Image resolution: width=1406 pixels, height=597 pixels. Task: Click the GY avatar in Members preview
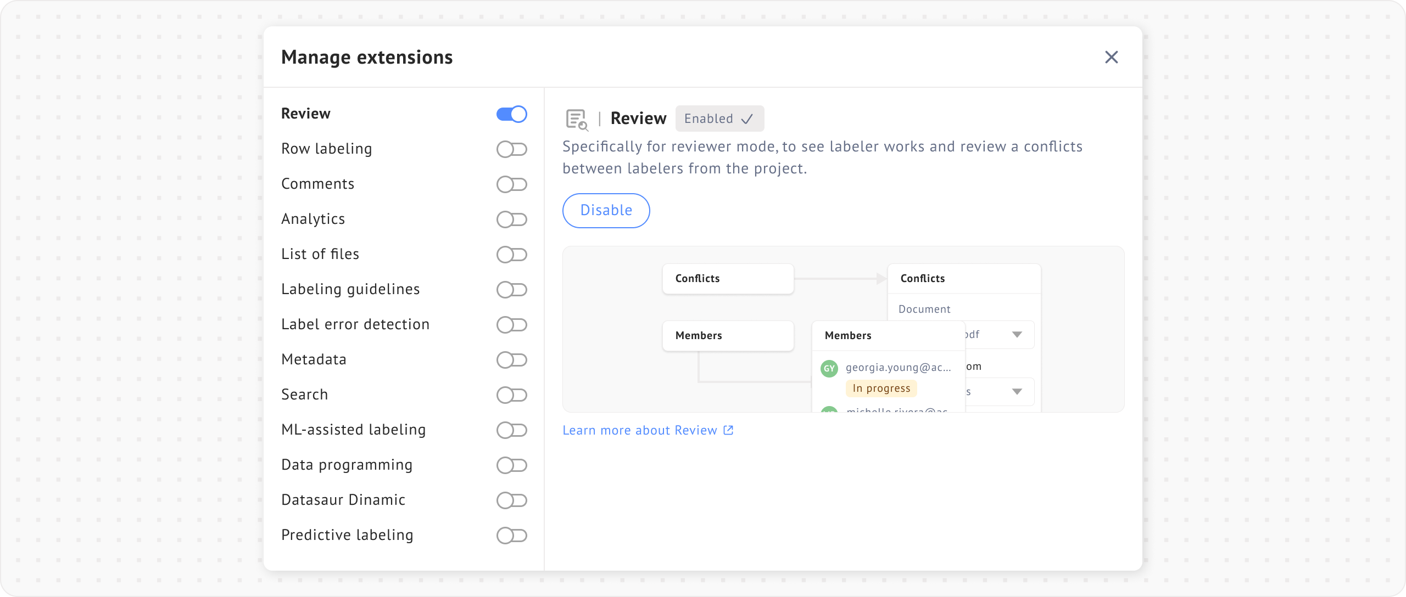829,368
